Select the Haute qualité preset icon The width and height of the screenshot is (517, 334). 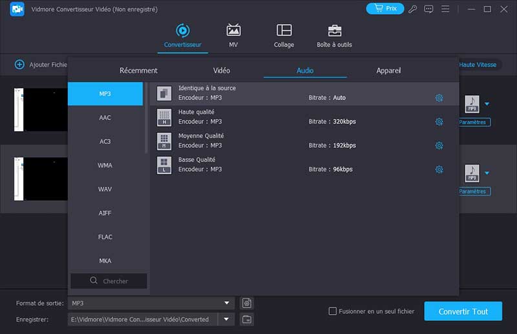pos(164,118)
